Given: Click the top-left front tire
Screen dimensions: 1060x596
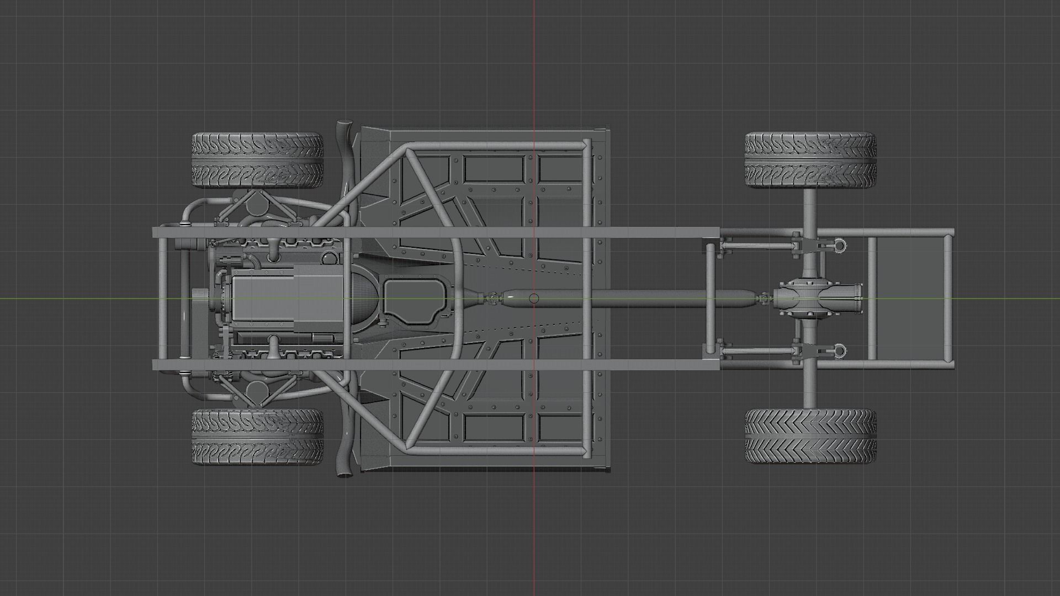Looking at the screenshot, I should point(257,159).
